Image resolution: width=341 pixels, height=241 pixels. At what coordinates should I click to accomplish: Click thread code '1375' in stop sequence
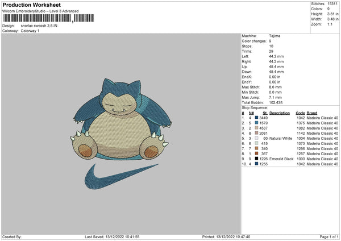[301, 123]
